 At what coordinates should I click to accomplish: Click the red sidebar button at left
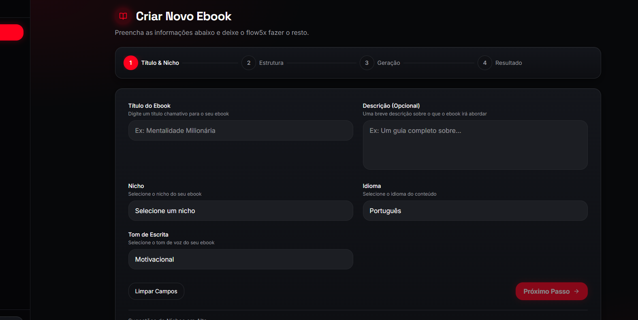click(11, 32)
